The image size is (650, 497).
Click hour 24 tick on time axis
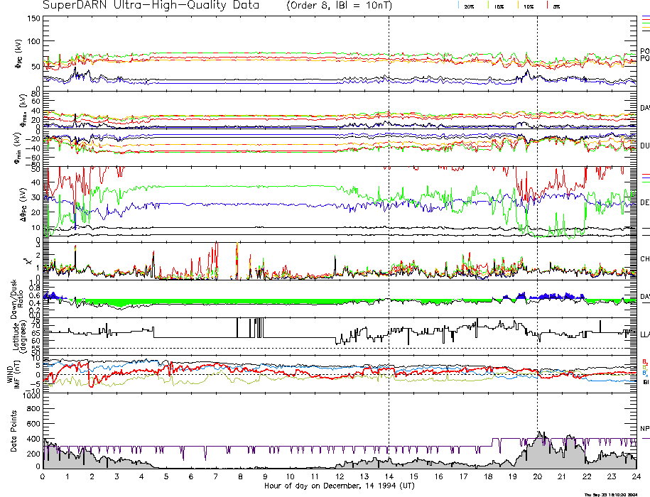tap(635, 476)
